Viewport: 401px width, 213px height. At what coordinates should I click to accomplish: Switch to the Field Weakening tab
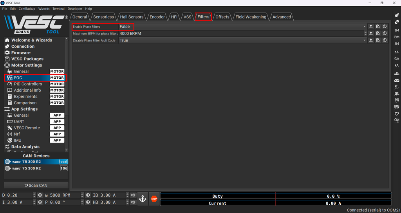click(251, 17)
